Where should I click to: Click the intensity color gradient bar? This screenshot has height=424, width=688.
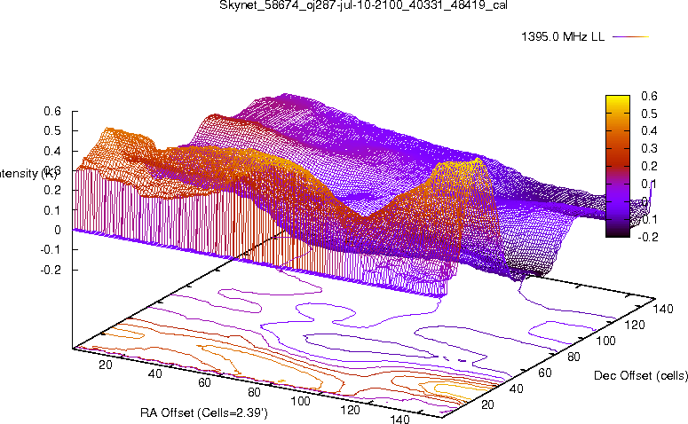[617, 166]
